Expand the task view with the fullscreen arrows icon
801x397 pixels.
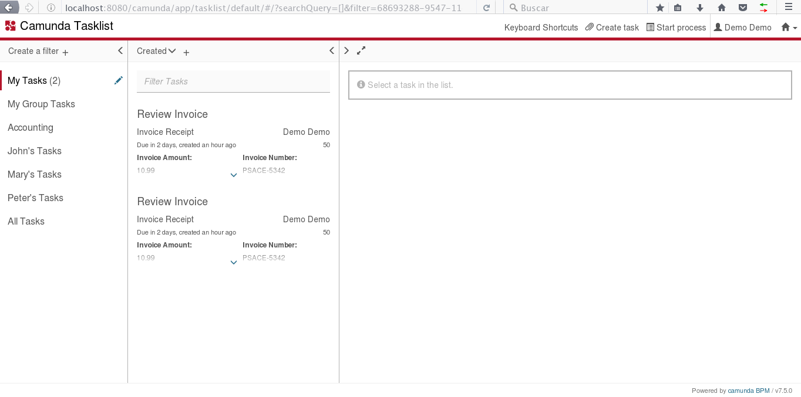[361, 50]
